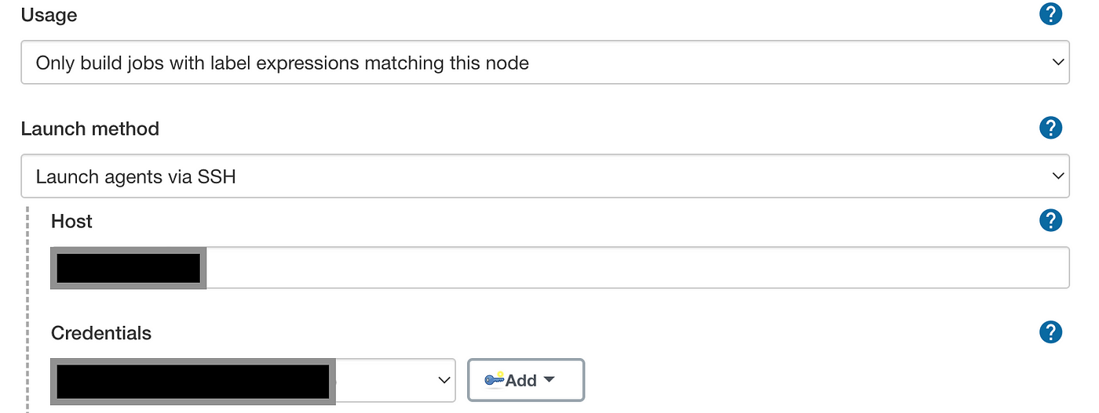Focus the Host text input field

click(x=560, y=268)
